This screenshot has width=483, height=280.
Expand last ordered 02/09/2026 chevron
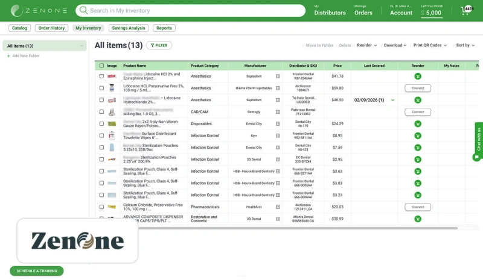pos(393,100)
